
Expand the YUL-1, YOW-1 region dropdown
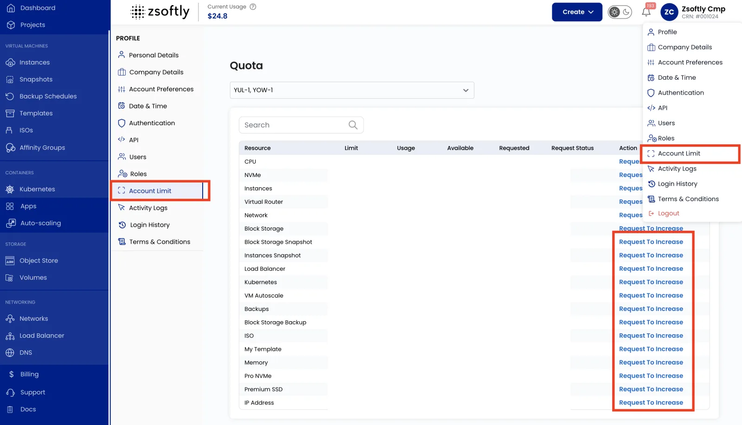click(352, 90)
